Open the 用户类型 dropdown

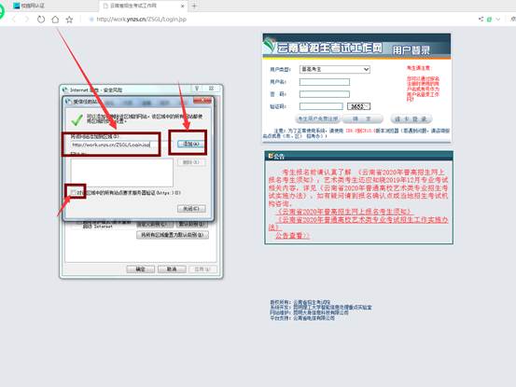pos(335,69)
